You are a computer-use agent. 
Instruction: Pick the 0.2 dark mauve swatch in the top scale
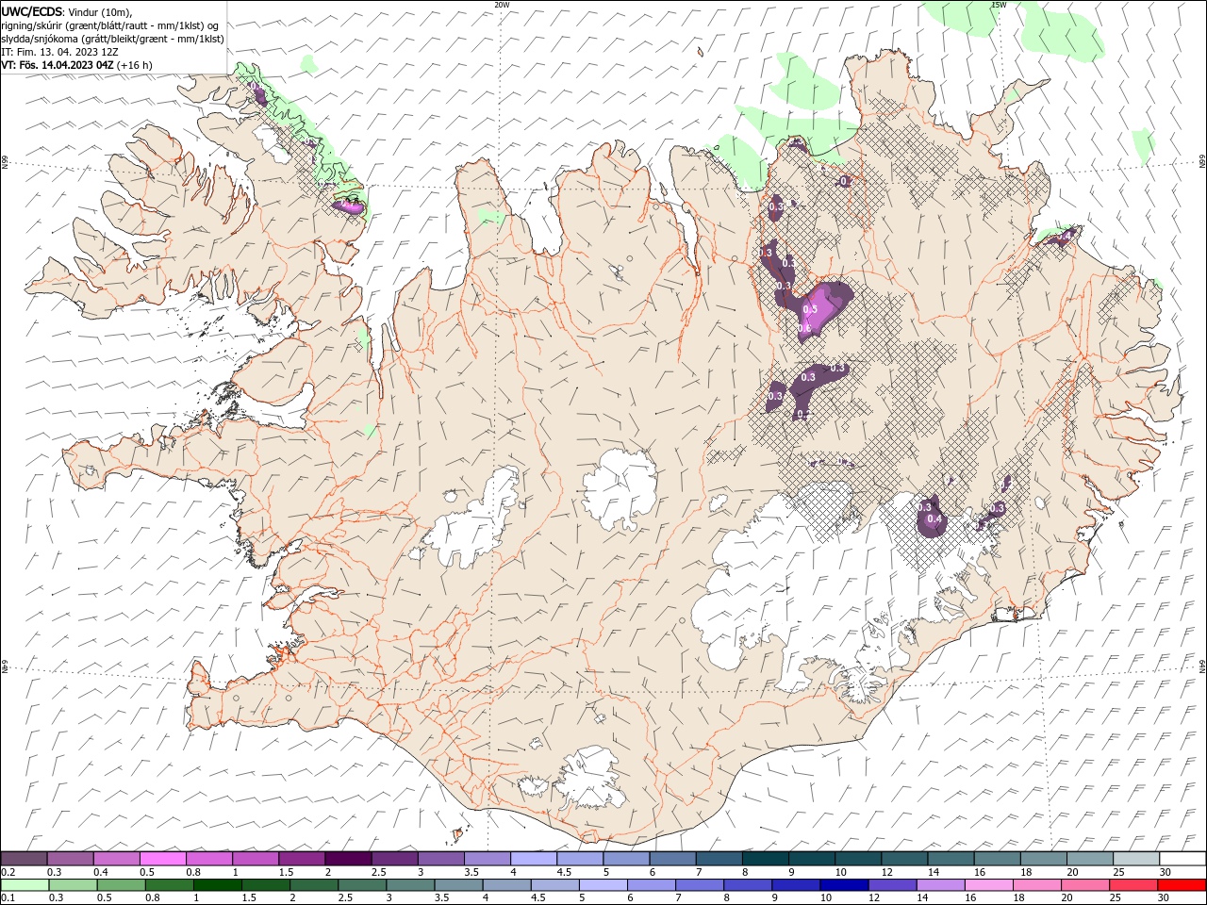tap(24, 859)
